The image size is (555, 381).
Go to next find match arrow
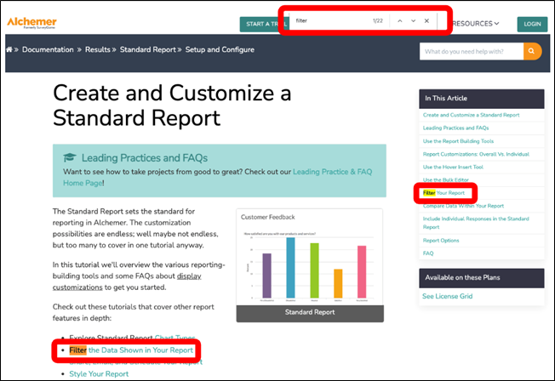[x=413, y=21]
